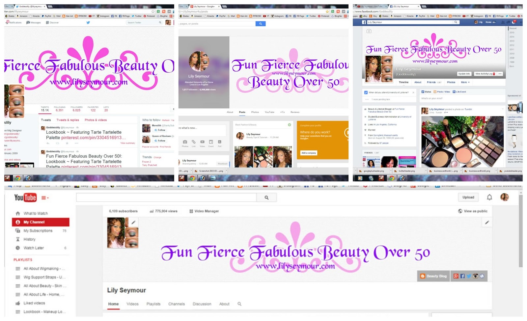Open Google+ icon on YouTube banner
Image resolution: width=527 pixels, height=321 pixels.
click(x=456, y=276)
